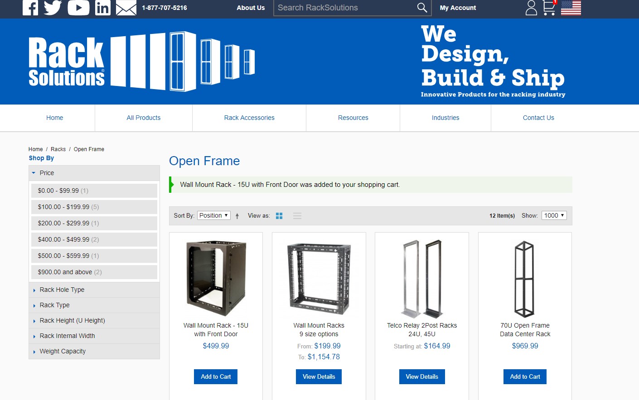Open Wall Mount Rack 15U product image
The image size is (639, 400).
coord(216,278)
